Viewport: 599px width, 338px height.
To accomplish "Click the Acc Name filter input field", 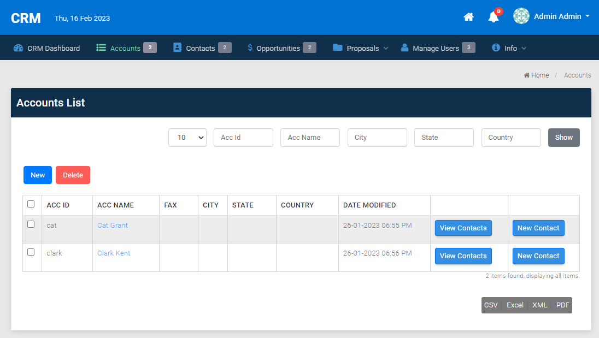I will point(310,138).
